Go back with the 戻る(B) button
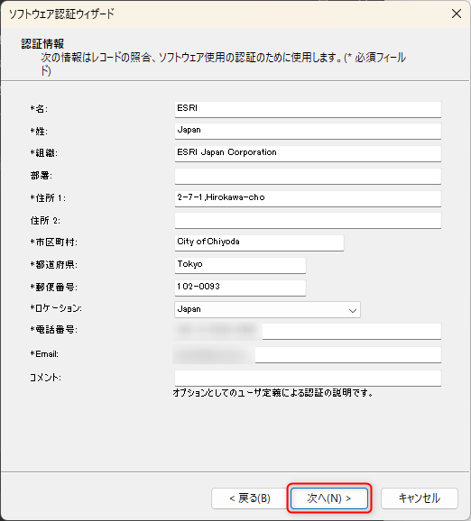Image resolution: width=471 pixels, height=521 pixels. click(x=250, y=498)
